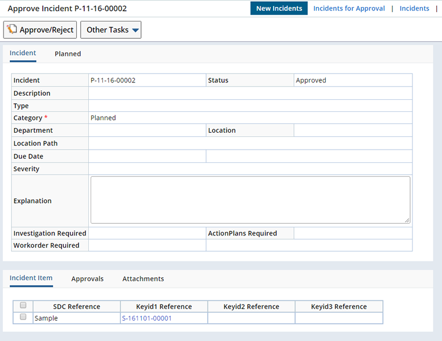Screen dimensions: 442x341
Task: Click the Approve/Reject button label
Action: 46,30
